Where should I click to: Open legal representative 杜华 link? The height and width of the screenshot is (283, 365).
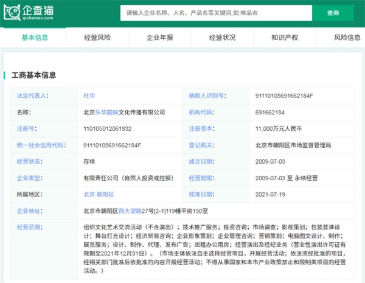pos(89,96)
